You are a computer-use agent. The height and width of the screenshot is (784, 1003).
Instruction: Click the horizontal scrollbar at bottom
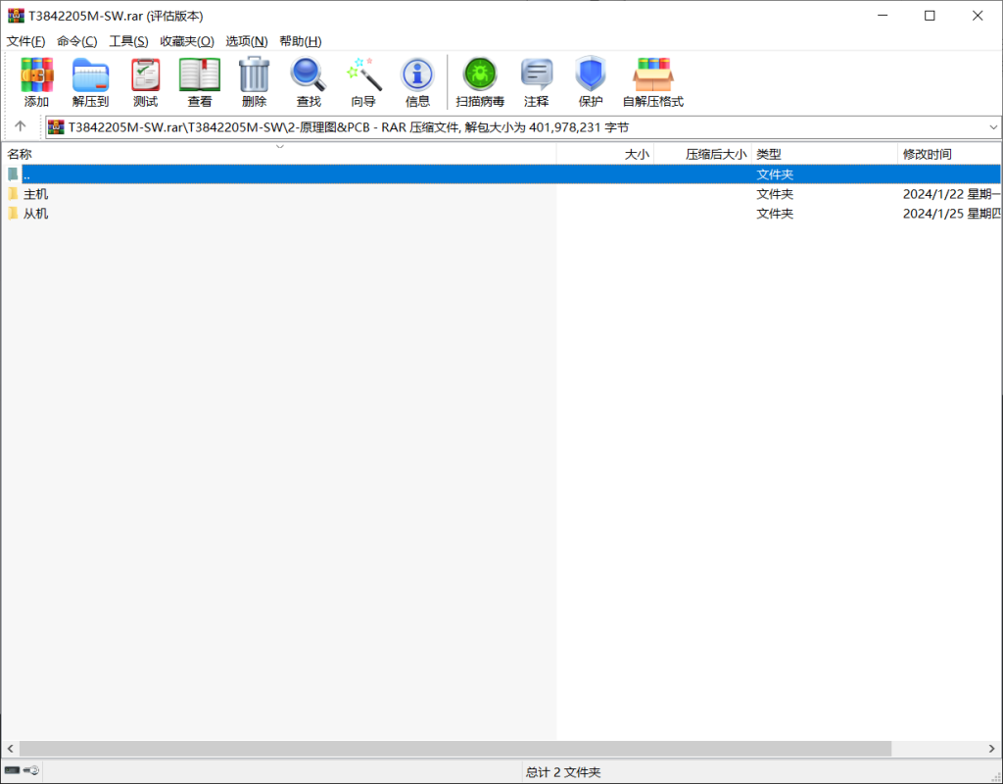click(454, 749)
